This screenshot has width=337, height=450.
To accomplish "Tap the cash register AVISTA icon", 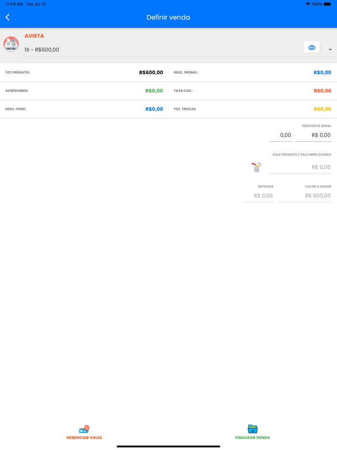I will 11,44.
